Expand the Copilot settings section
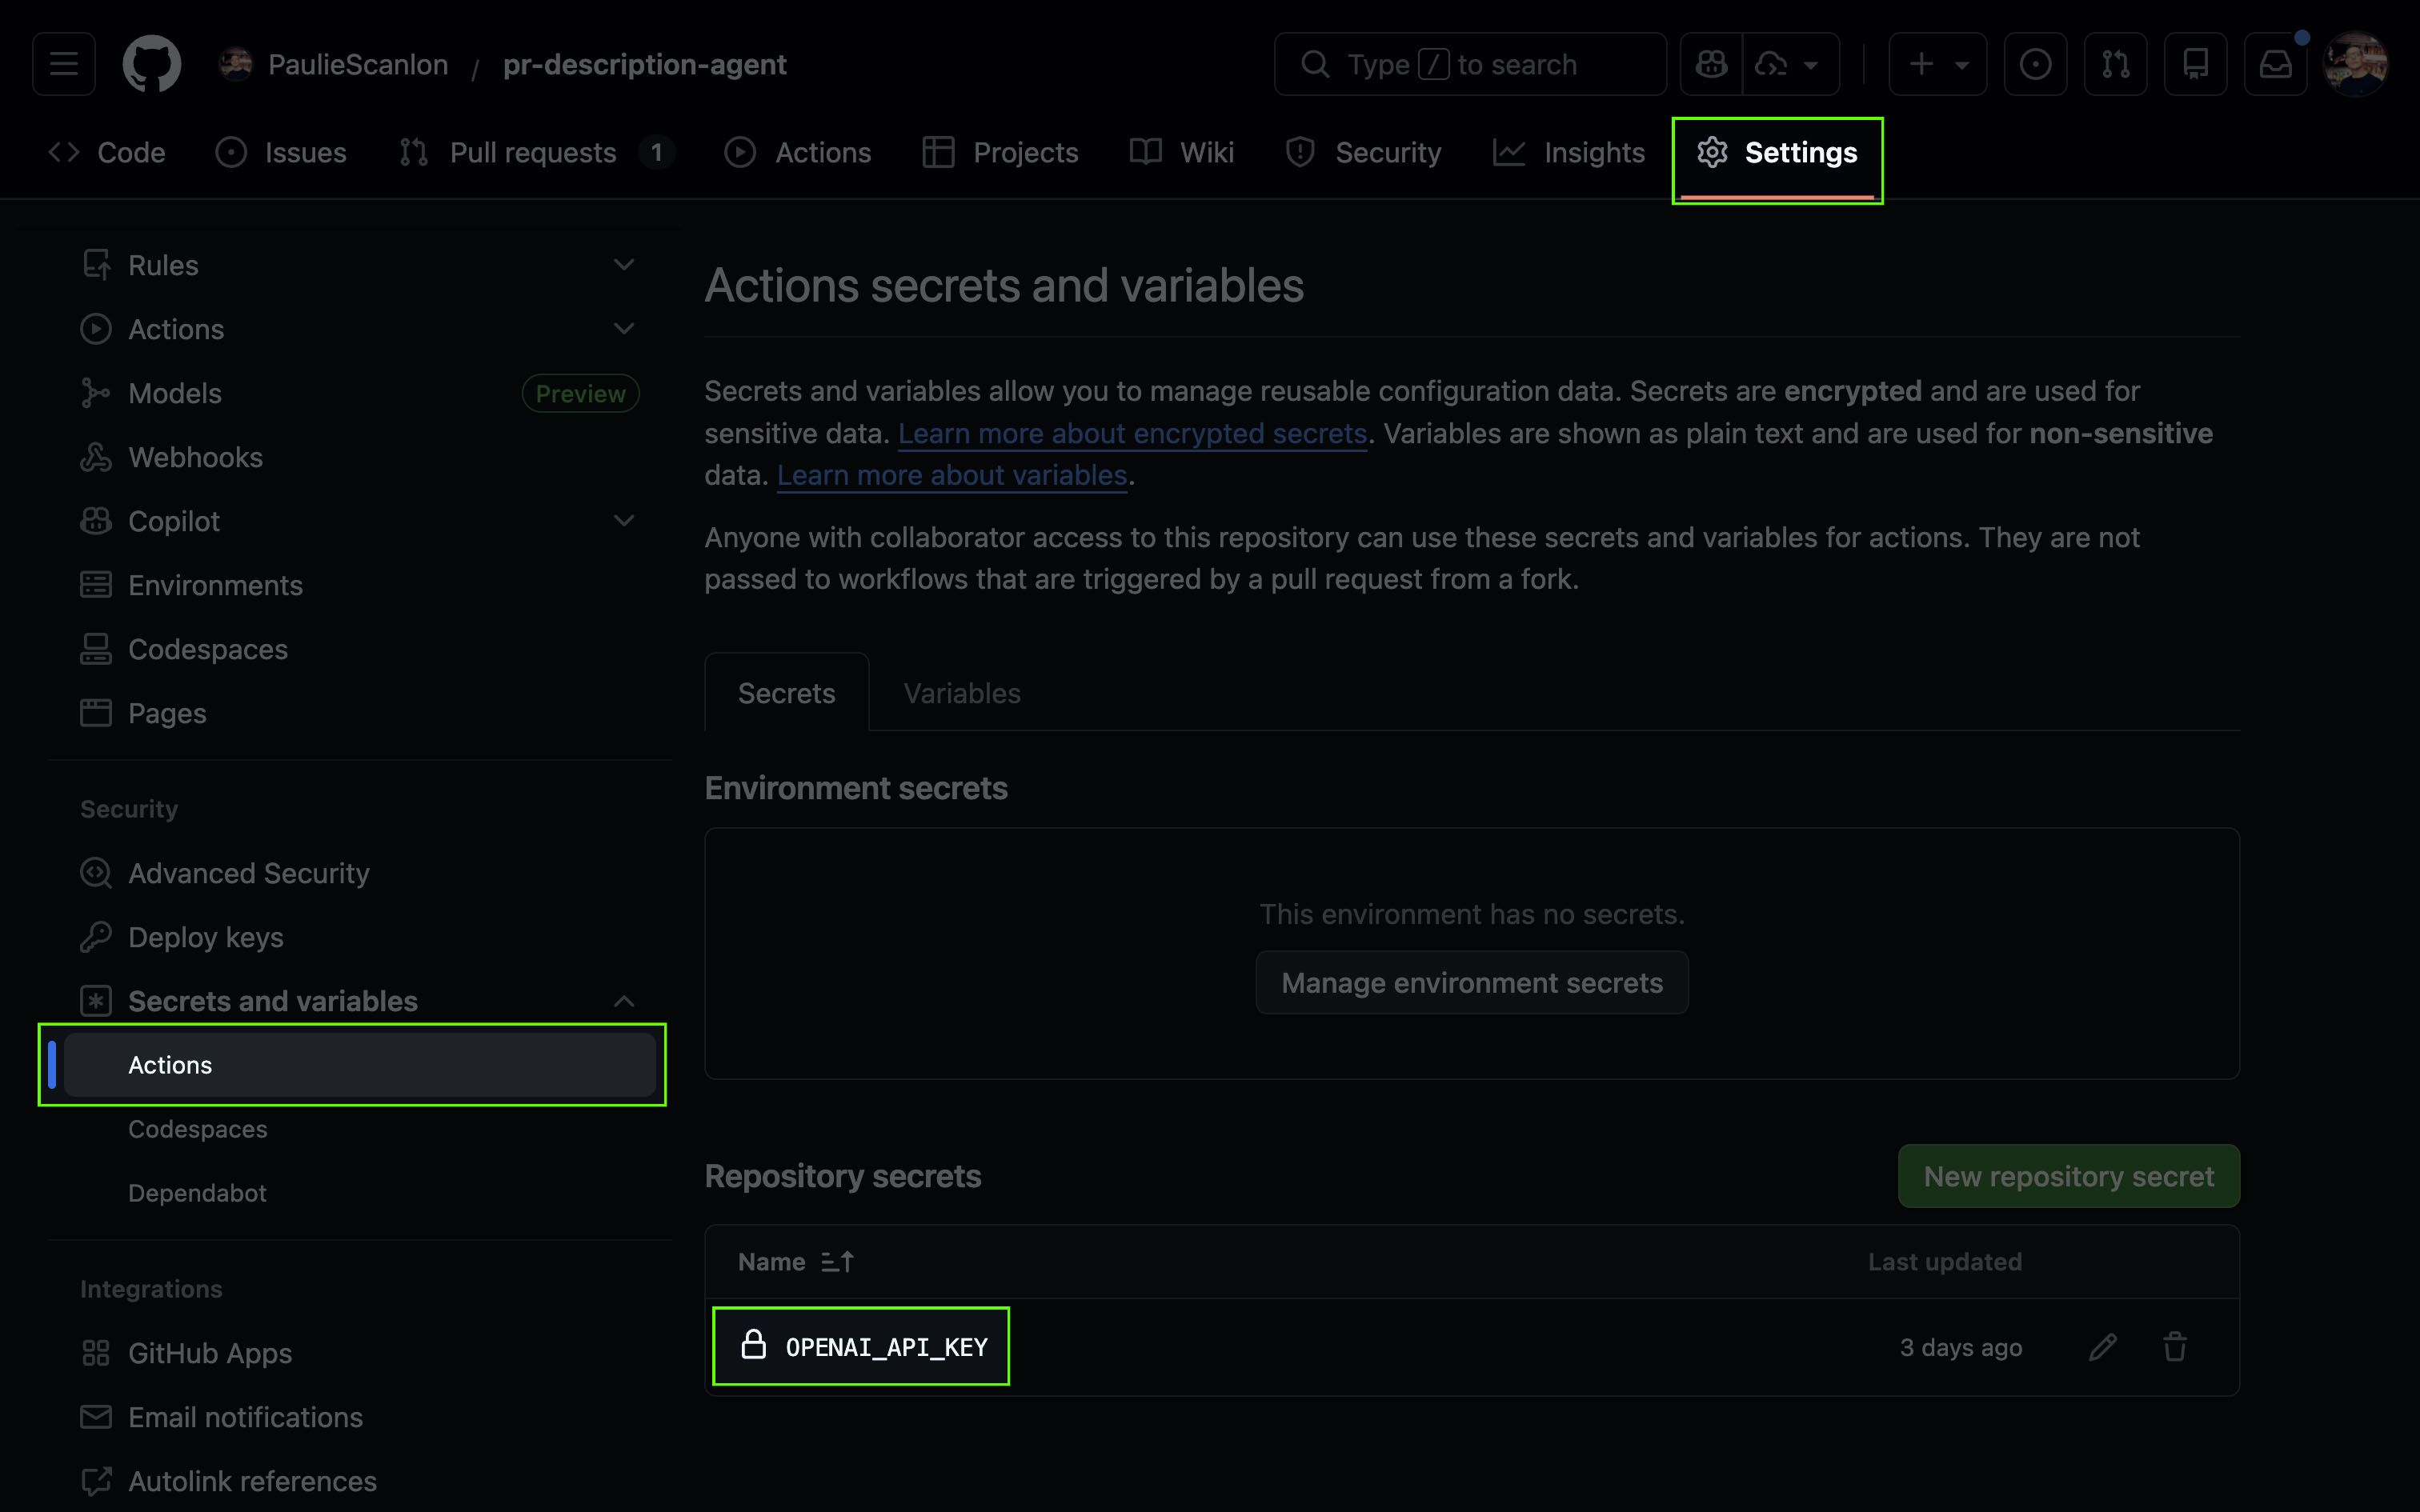 coord(623,520)
